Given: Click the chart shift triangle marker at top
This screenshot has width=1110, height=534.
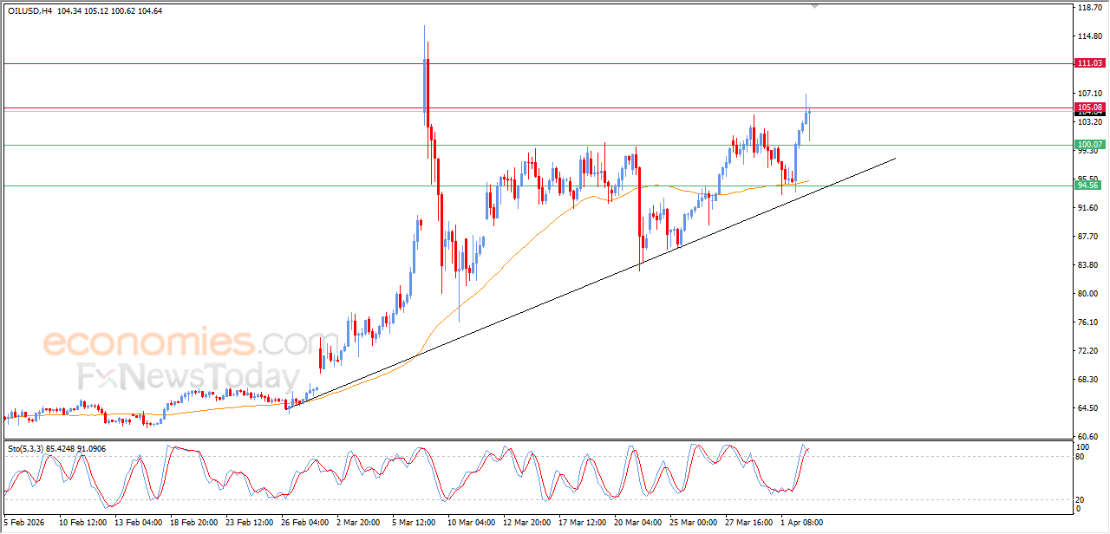Looking at the screenshot, I should pos(814,6).
